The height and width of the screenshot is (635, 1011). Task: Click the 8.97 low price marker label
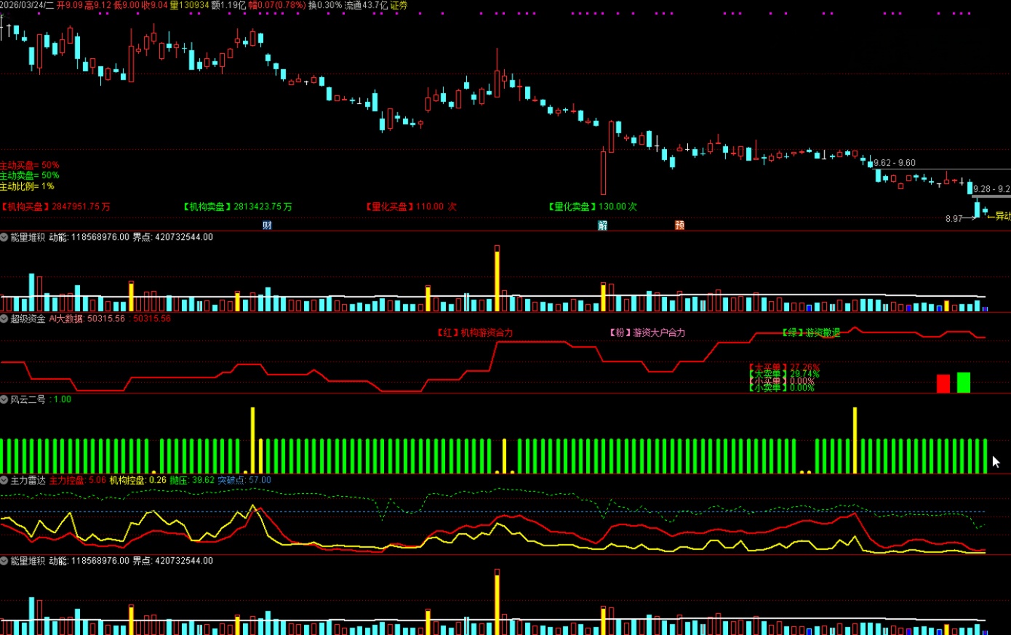(x=954, y=219)
